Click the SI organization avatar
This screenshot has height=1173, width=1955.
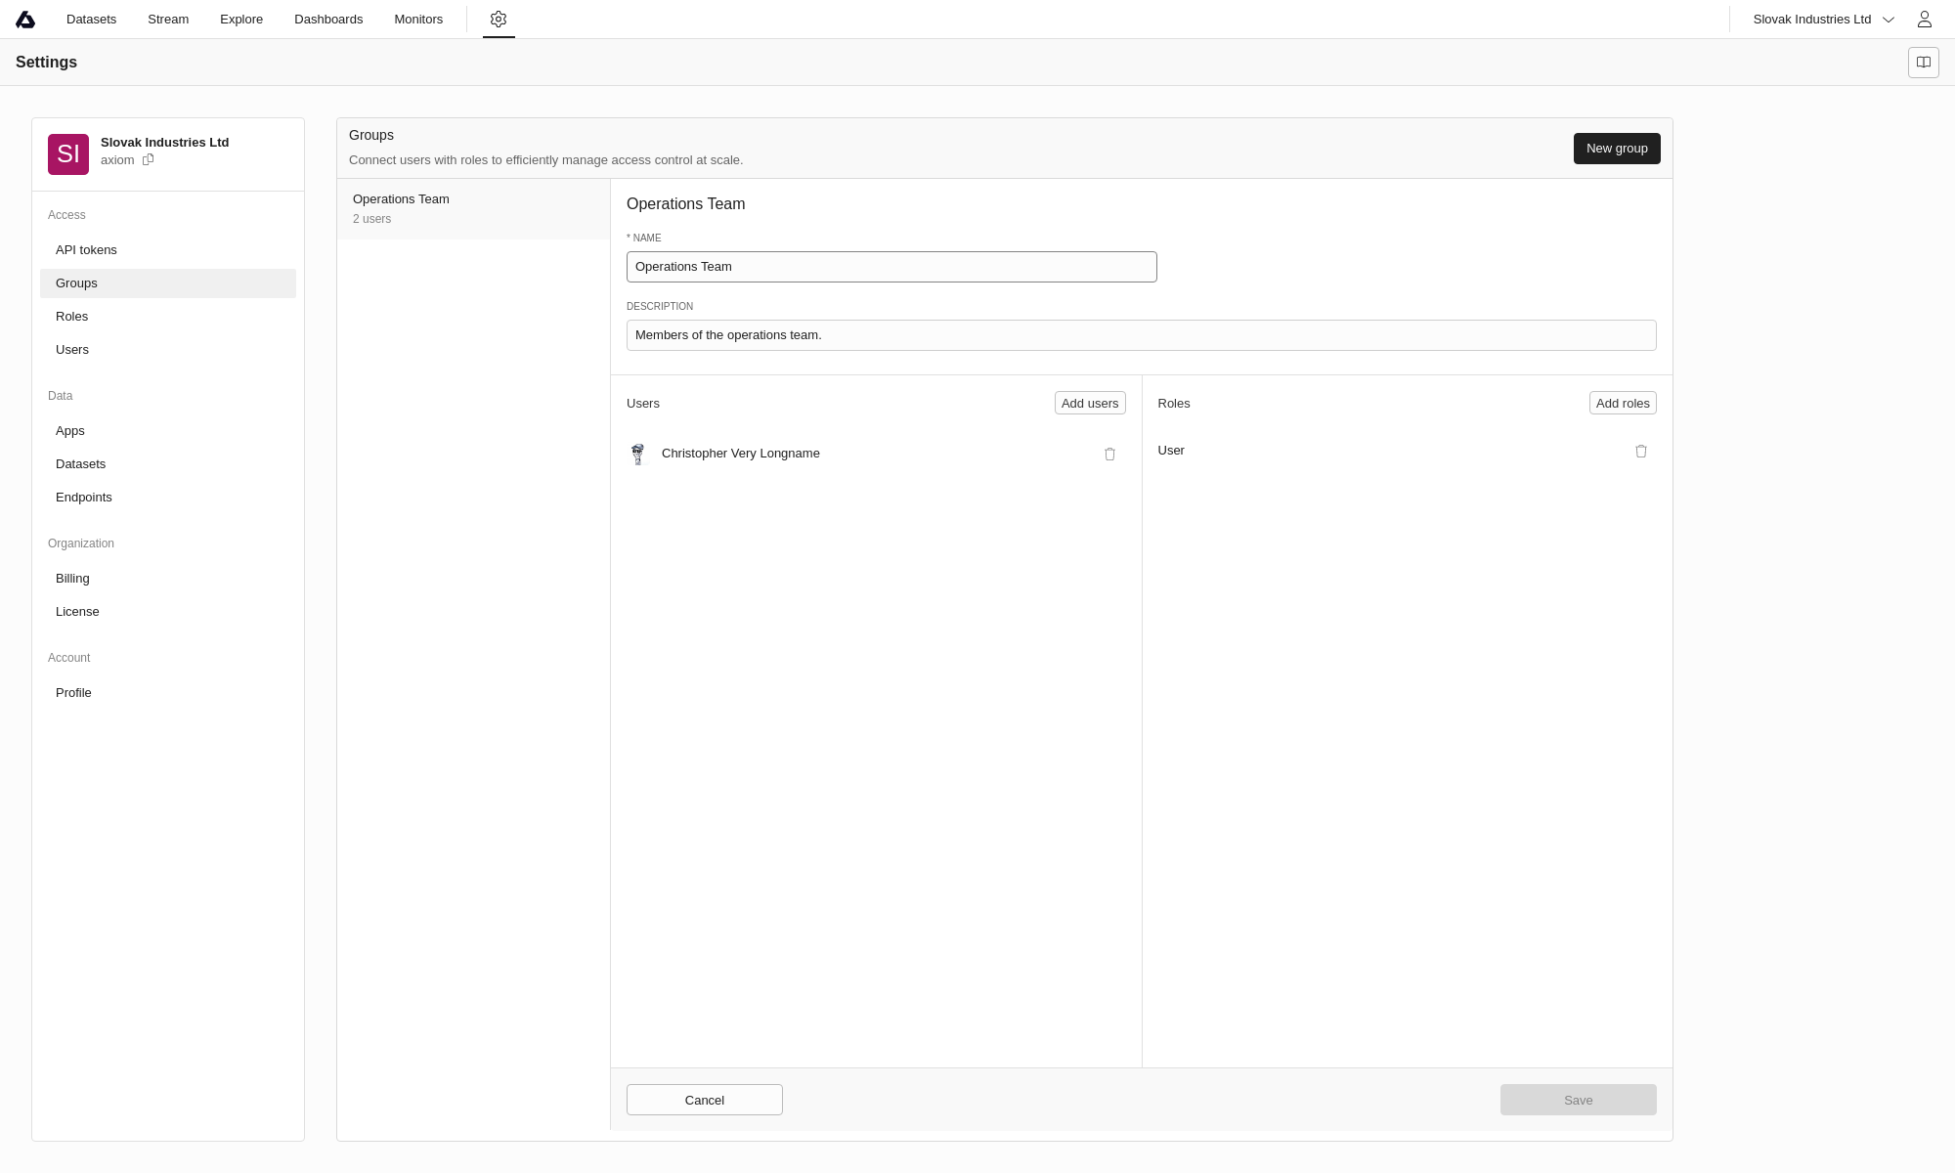[68, 154]
